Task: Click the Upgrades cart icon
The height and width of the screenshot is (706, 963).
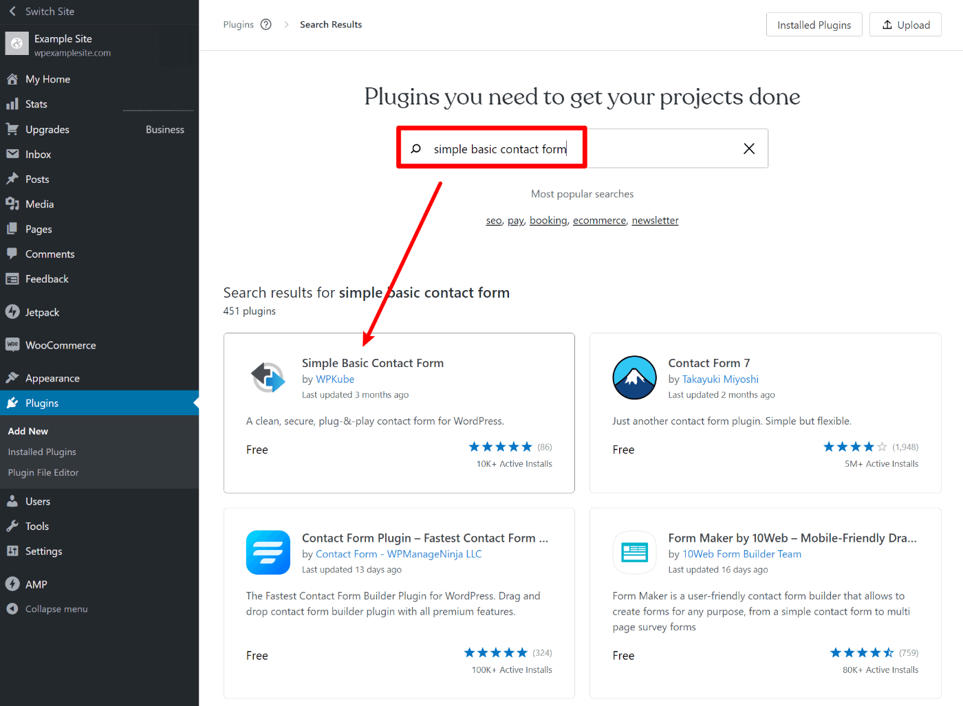Action: coord(12,129)
